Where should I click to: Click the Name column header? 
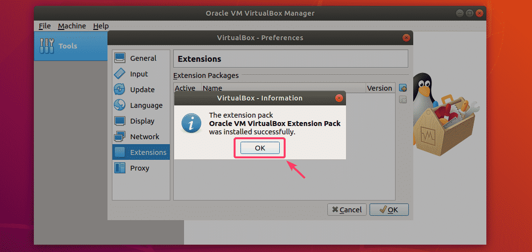[x=213, y=88]
